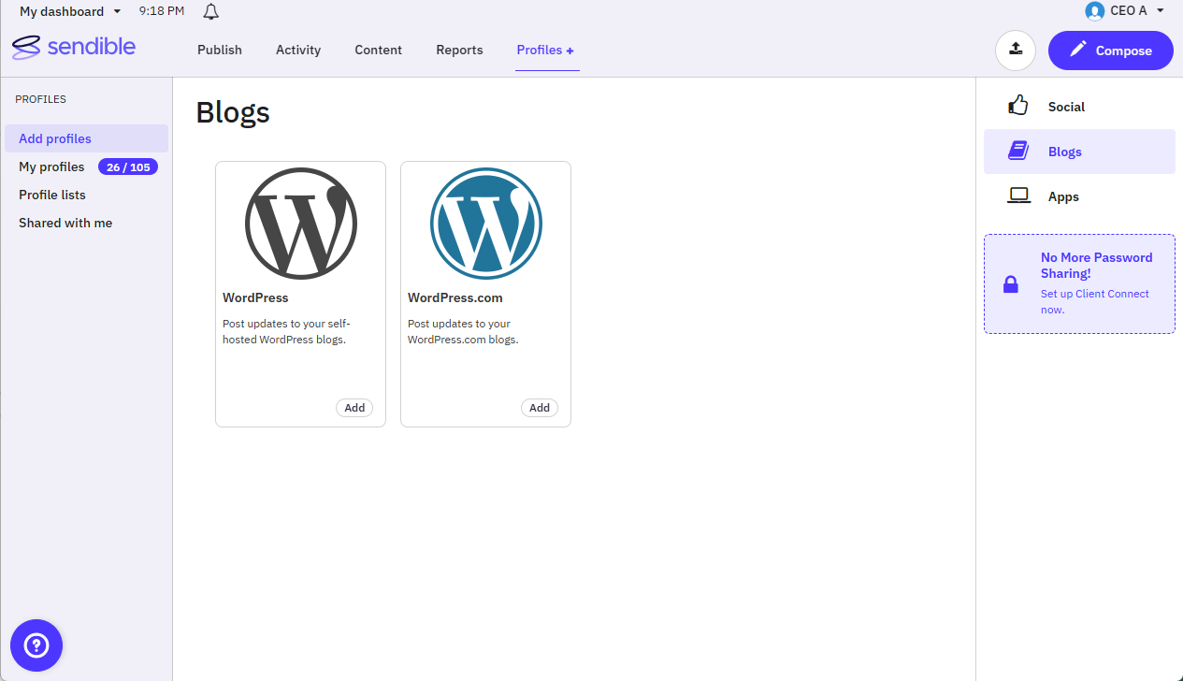Open the Publish tab
This screenshot has width=1183, height=681.
220,50
